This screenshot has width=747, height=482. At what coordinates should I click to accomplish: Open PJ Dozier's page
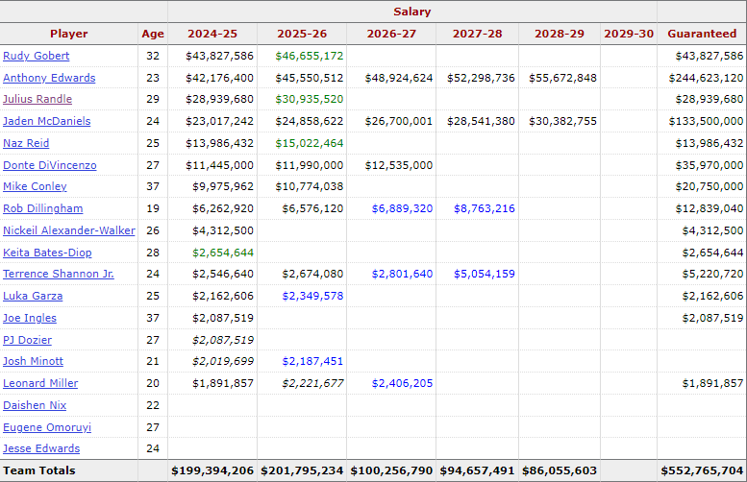27,340
